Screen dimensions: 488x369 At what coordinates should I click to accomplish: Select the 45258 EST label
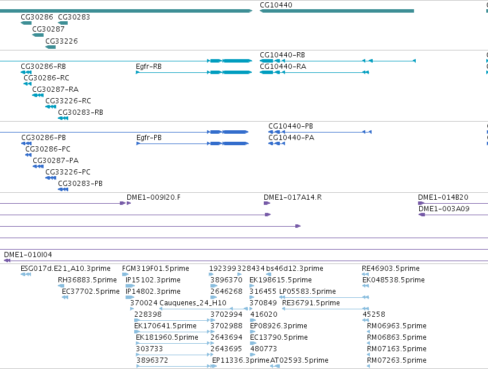[374, 315]
